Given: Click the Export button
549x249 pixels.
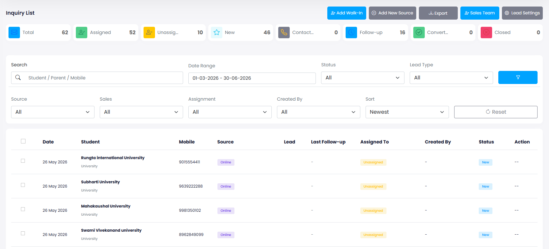Looking at the screenshot, I should (438, 13).
